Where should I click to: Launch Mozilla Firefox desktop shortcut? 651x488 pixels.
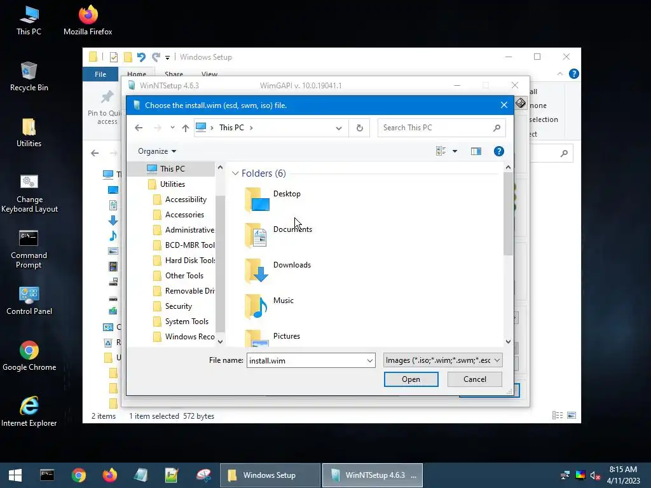[88, 20]
